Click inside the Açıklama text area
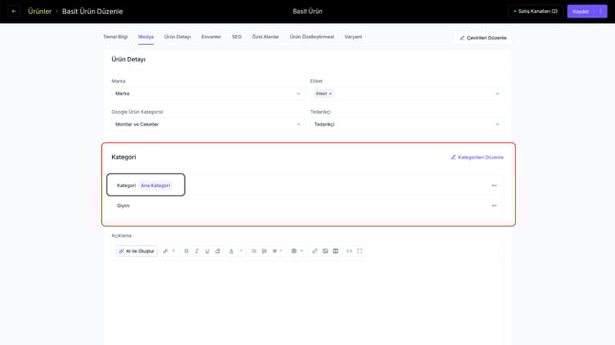Image resolution: width=615 pixels, height=345 pixels. (307, 302)
